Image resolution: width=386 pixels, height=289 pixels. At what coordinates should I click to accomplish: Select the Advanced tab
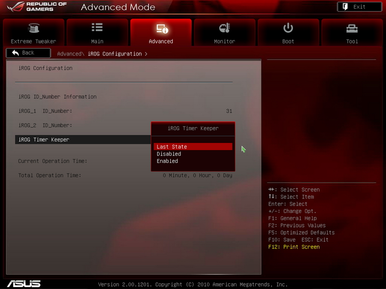coord(161,32)
